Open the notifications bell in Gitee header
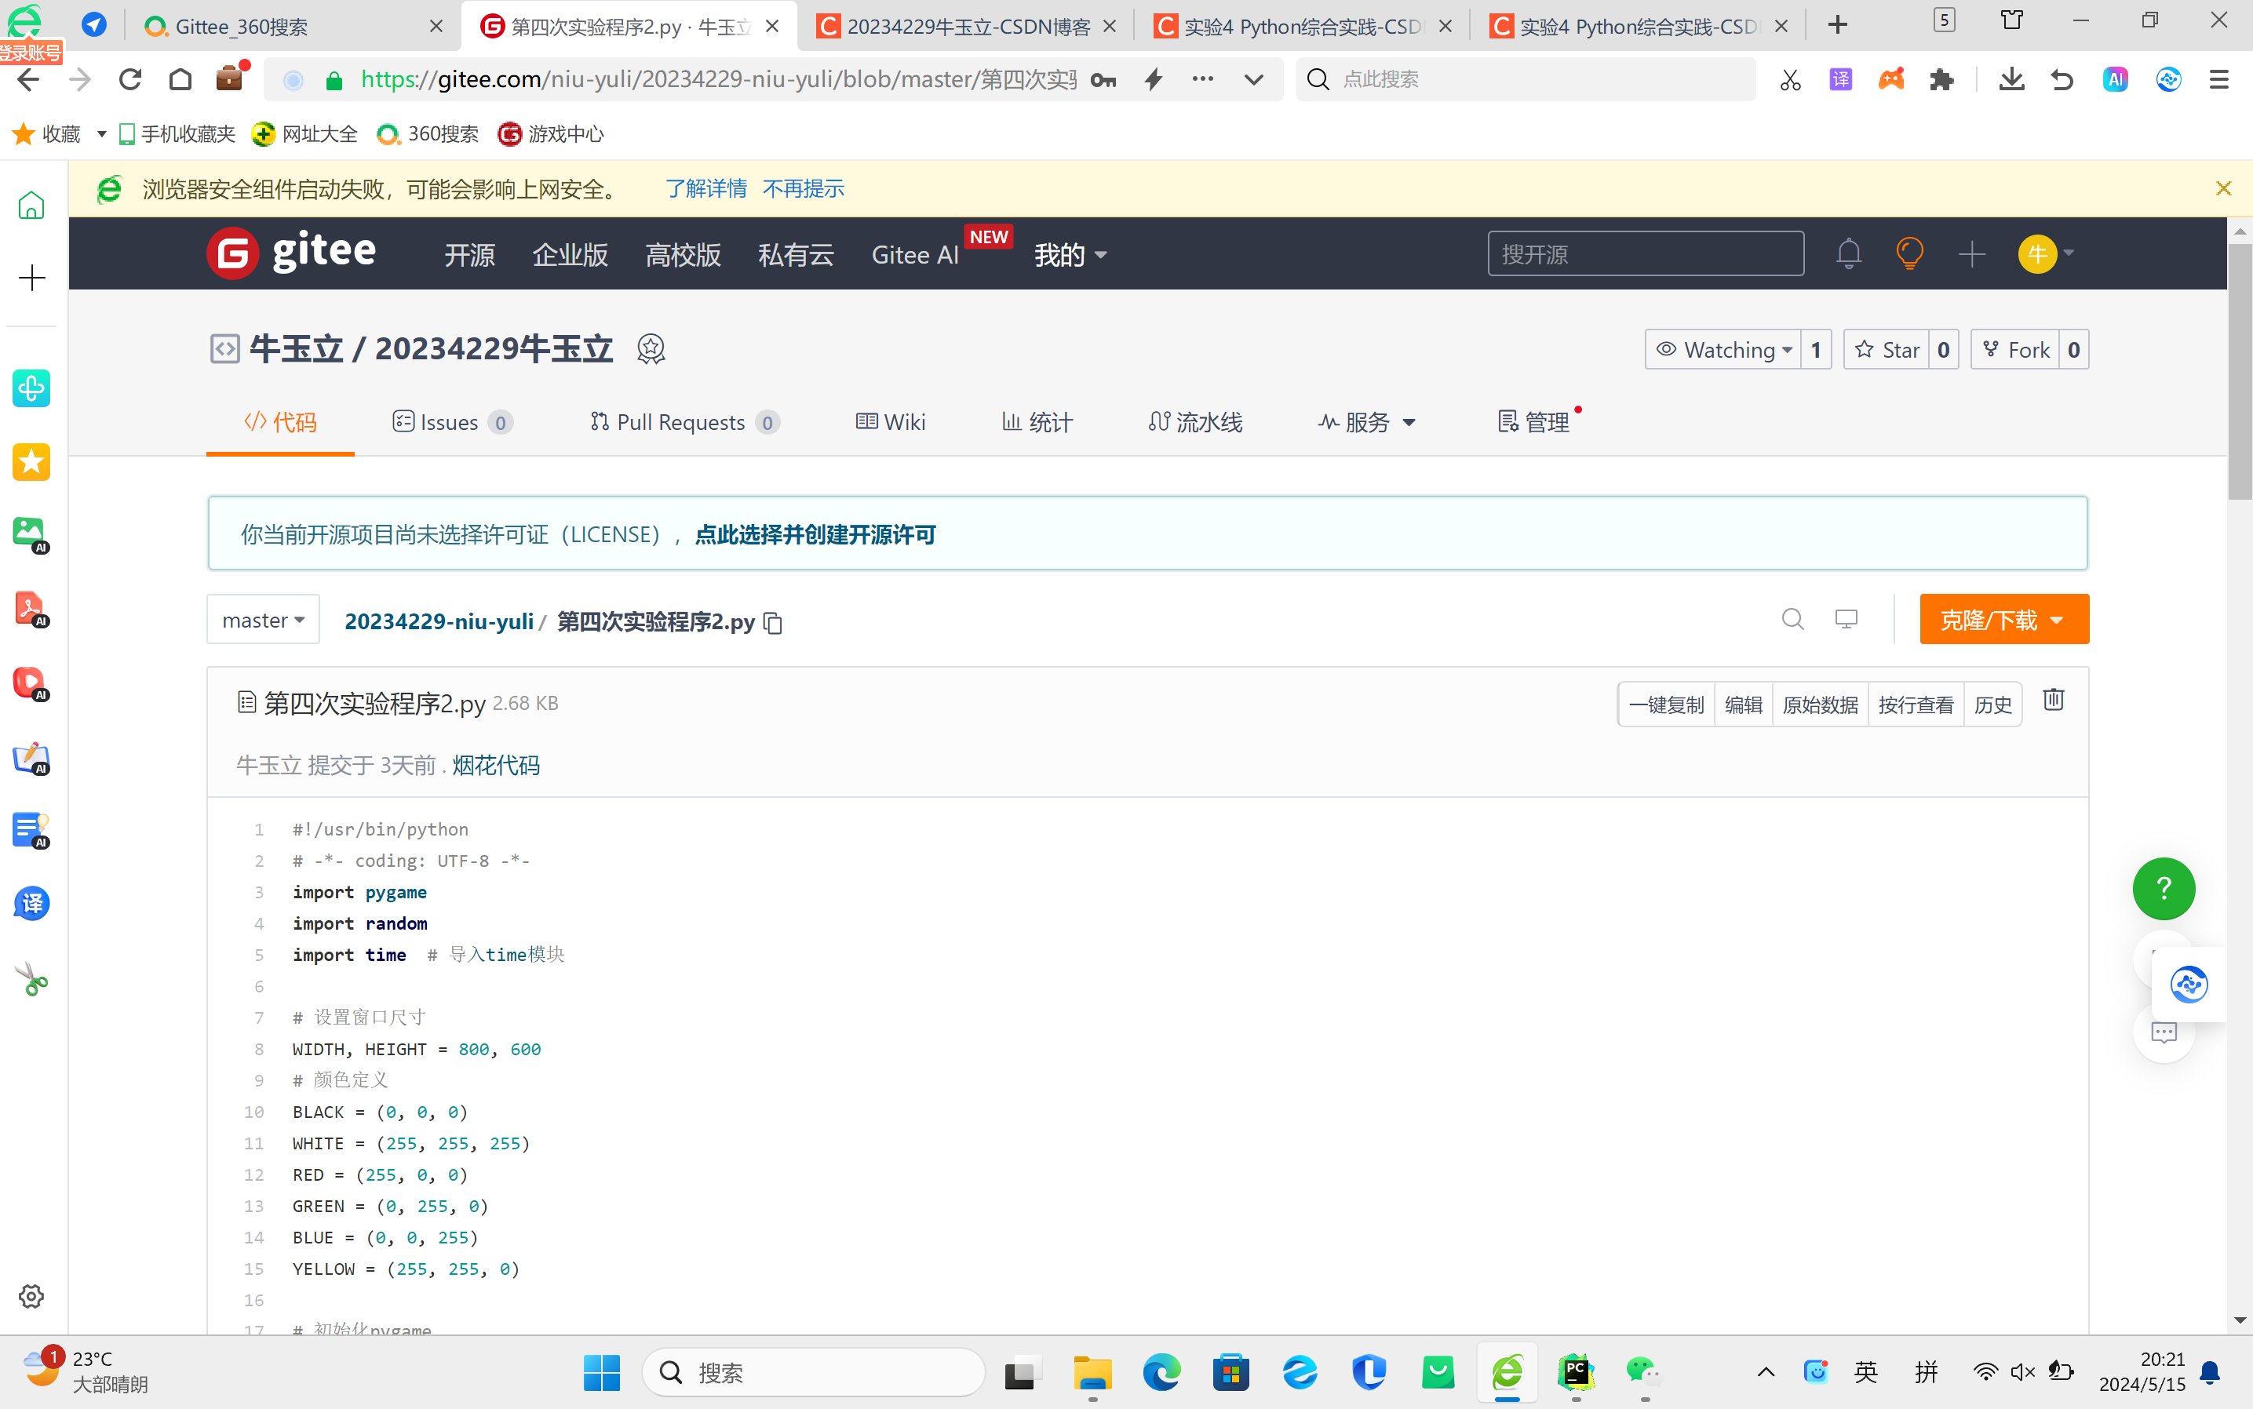This screenshot has width=2253, height=1409. [1848, 253]
